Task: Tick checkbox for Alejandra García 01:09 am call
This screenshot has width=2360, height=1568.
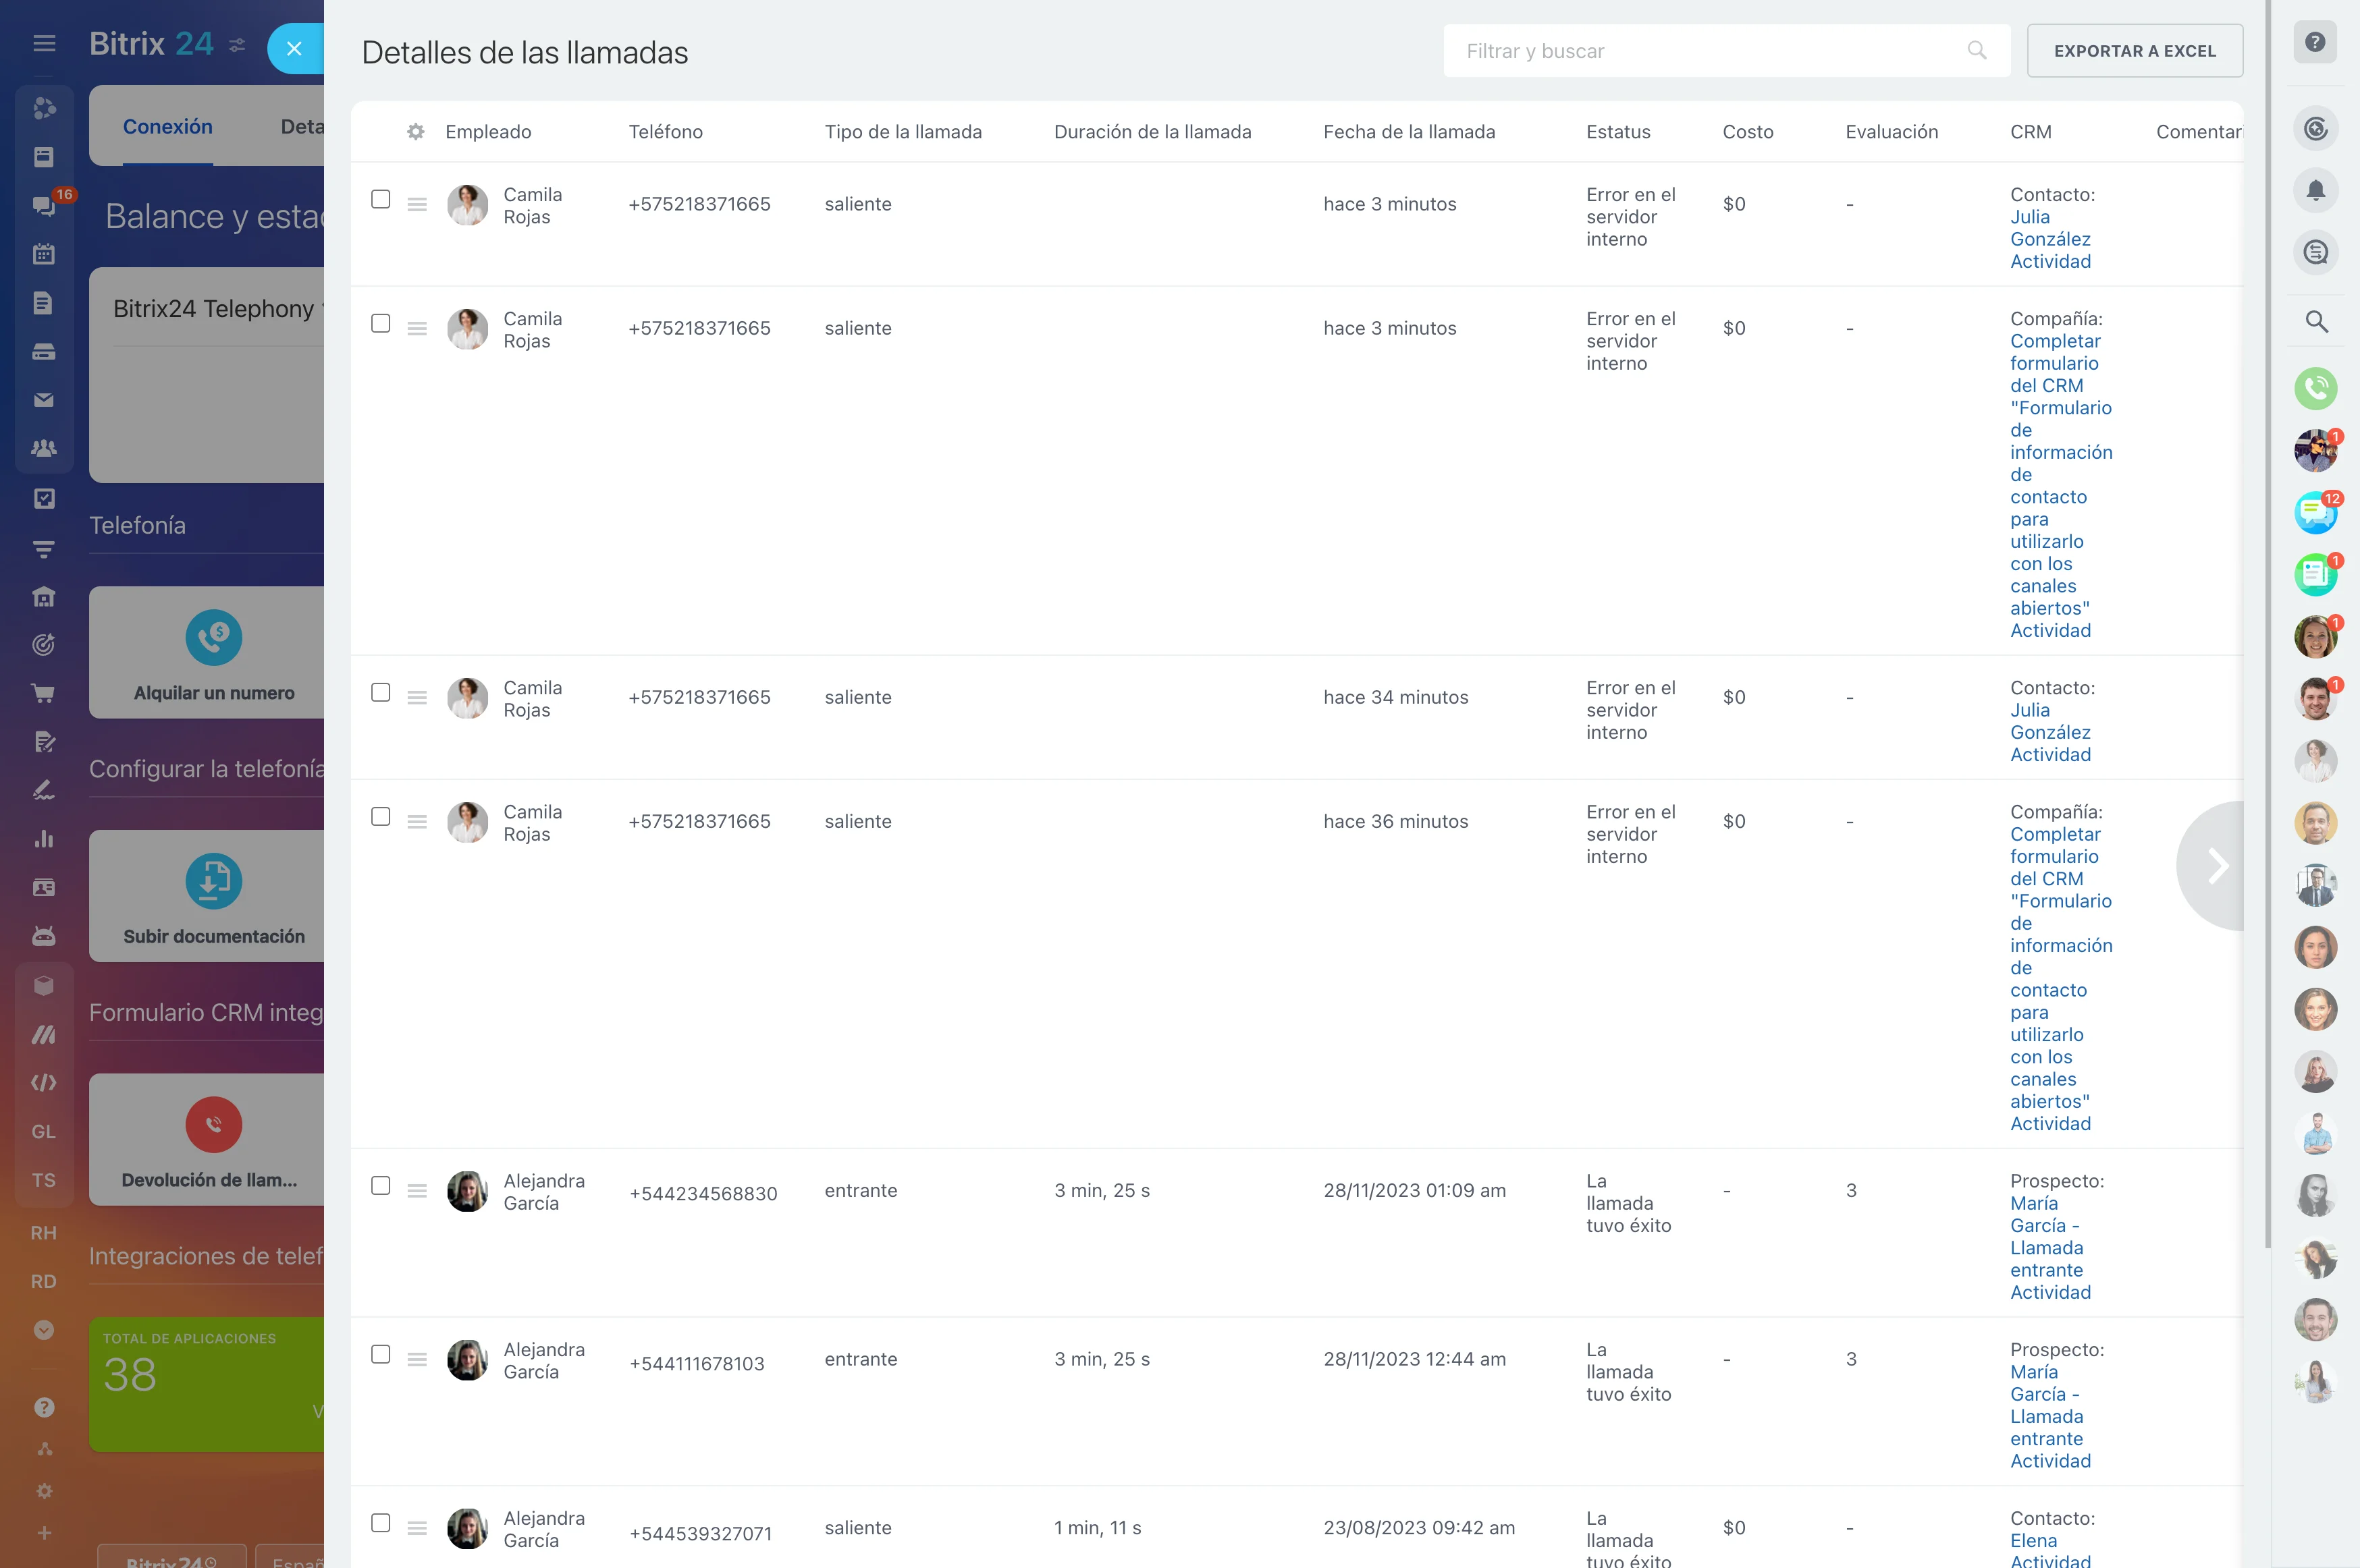Action: [380, 1185]
